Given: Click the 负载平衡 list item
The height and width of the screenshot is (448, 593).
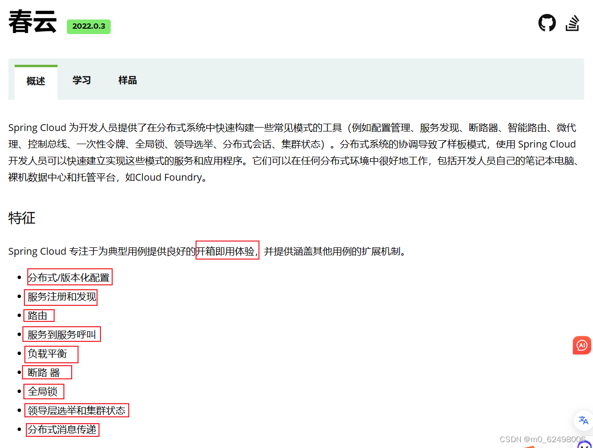Looking at the screenshot, I should tap(47, 354).
